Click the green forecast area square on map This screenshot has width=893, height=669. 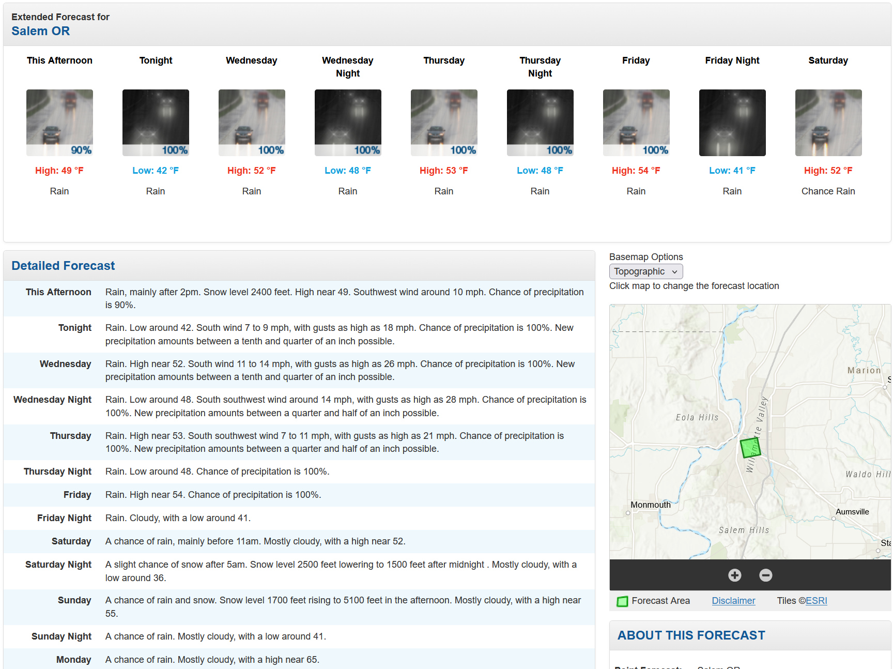(750, 448)
